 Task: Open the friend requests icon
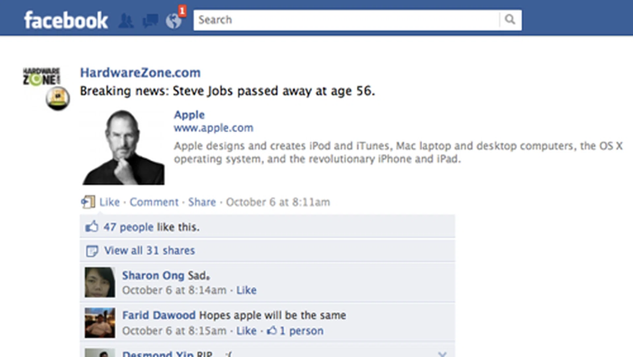pyautogui.click(x=126, y=21)
